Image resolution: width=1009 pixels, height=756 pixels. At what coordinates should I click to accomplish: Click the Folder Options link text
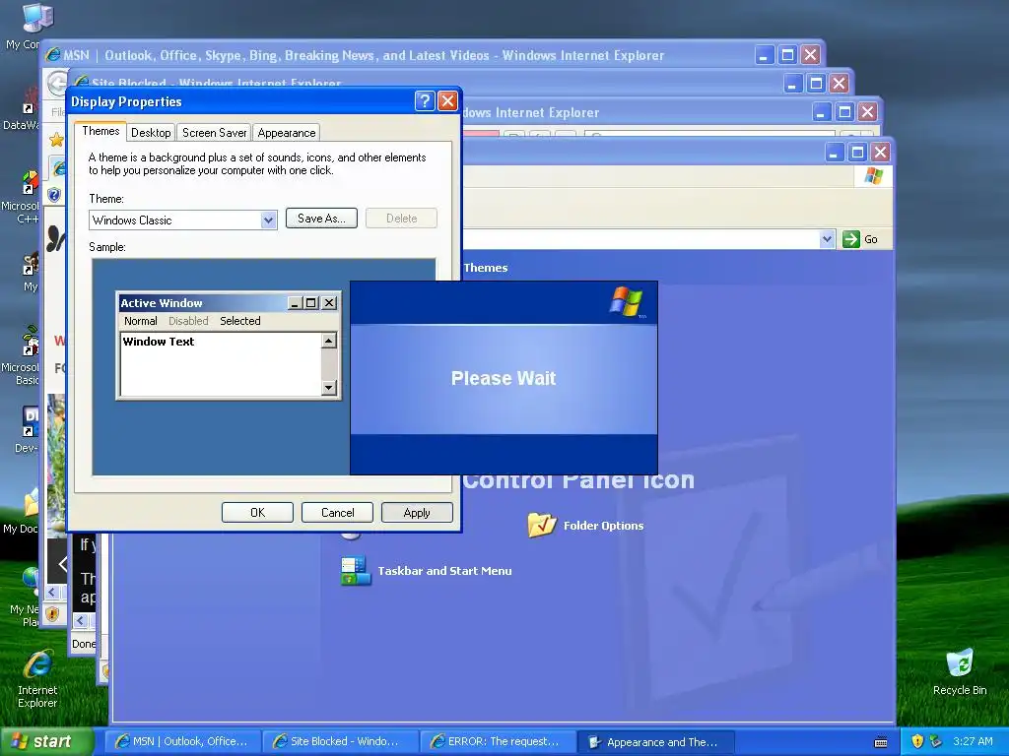[x=603, y=526]
